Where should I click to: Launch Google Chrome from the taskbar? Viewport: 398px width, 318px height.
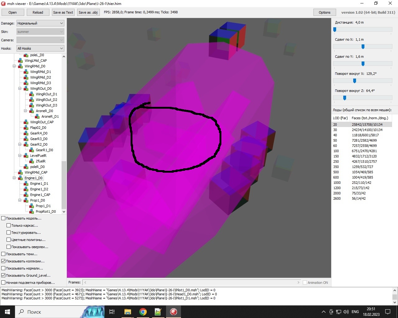click(143, 312)
